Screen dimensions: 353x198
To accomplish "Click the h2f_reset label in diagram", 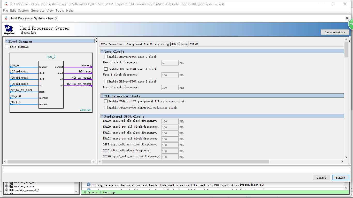I will [85, 71].
